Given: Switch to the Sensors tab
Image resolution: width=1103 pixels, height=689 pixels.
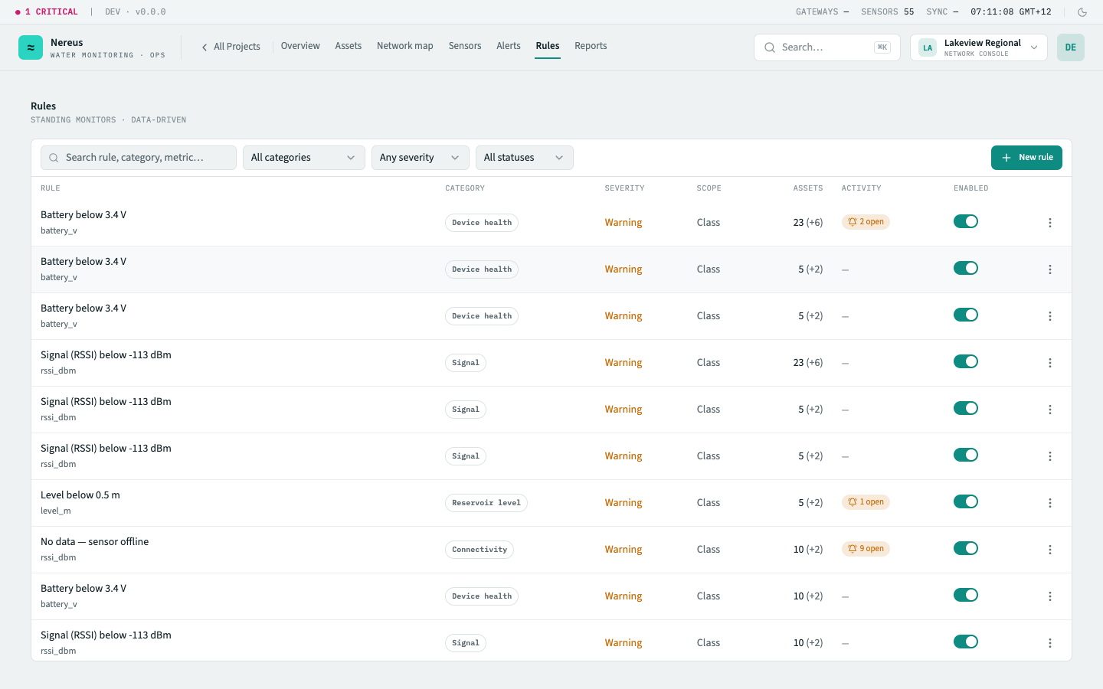Looking at the screenshot, I should [x=465, y=46].
